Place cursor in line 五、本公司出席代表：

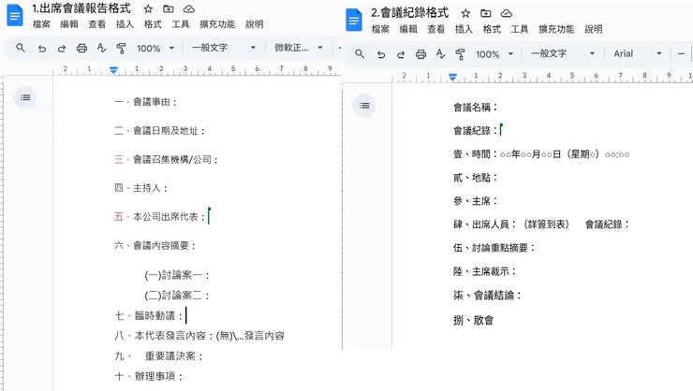pyautogui.click(x=160, y=217)
